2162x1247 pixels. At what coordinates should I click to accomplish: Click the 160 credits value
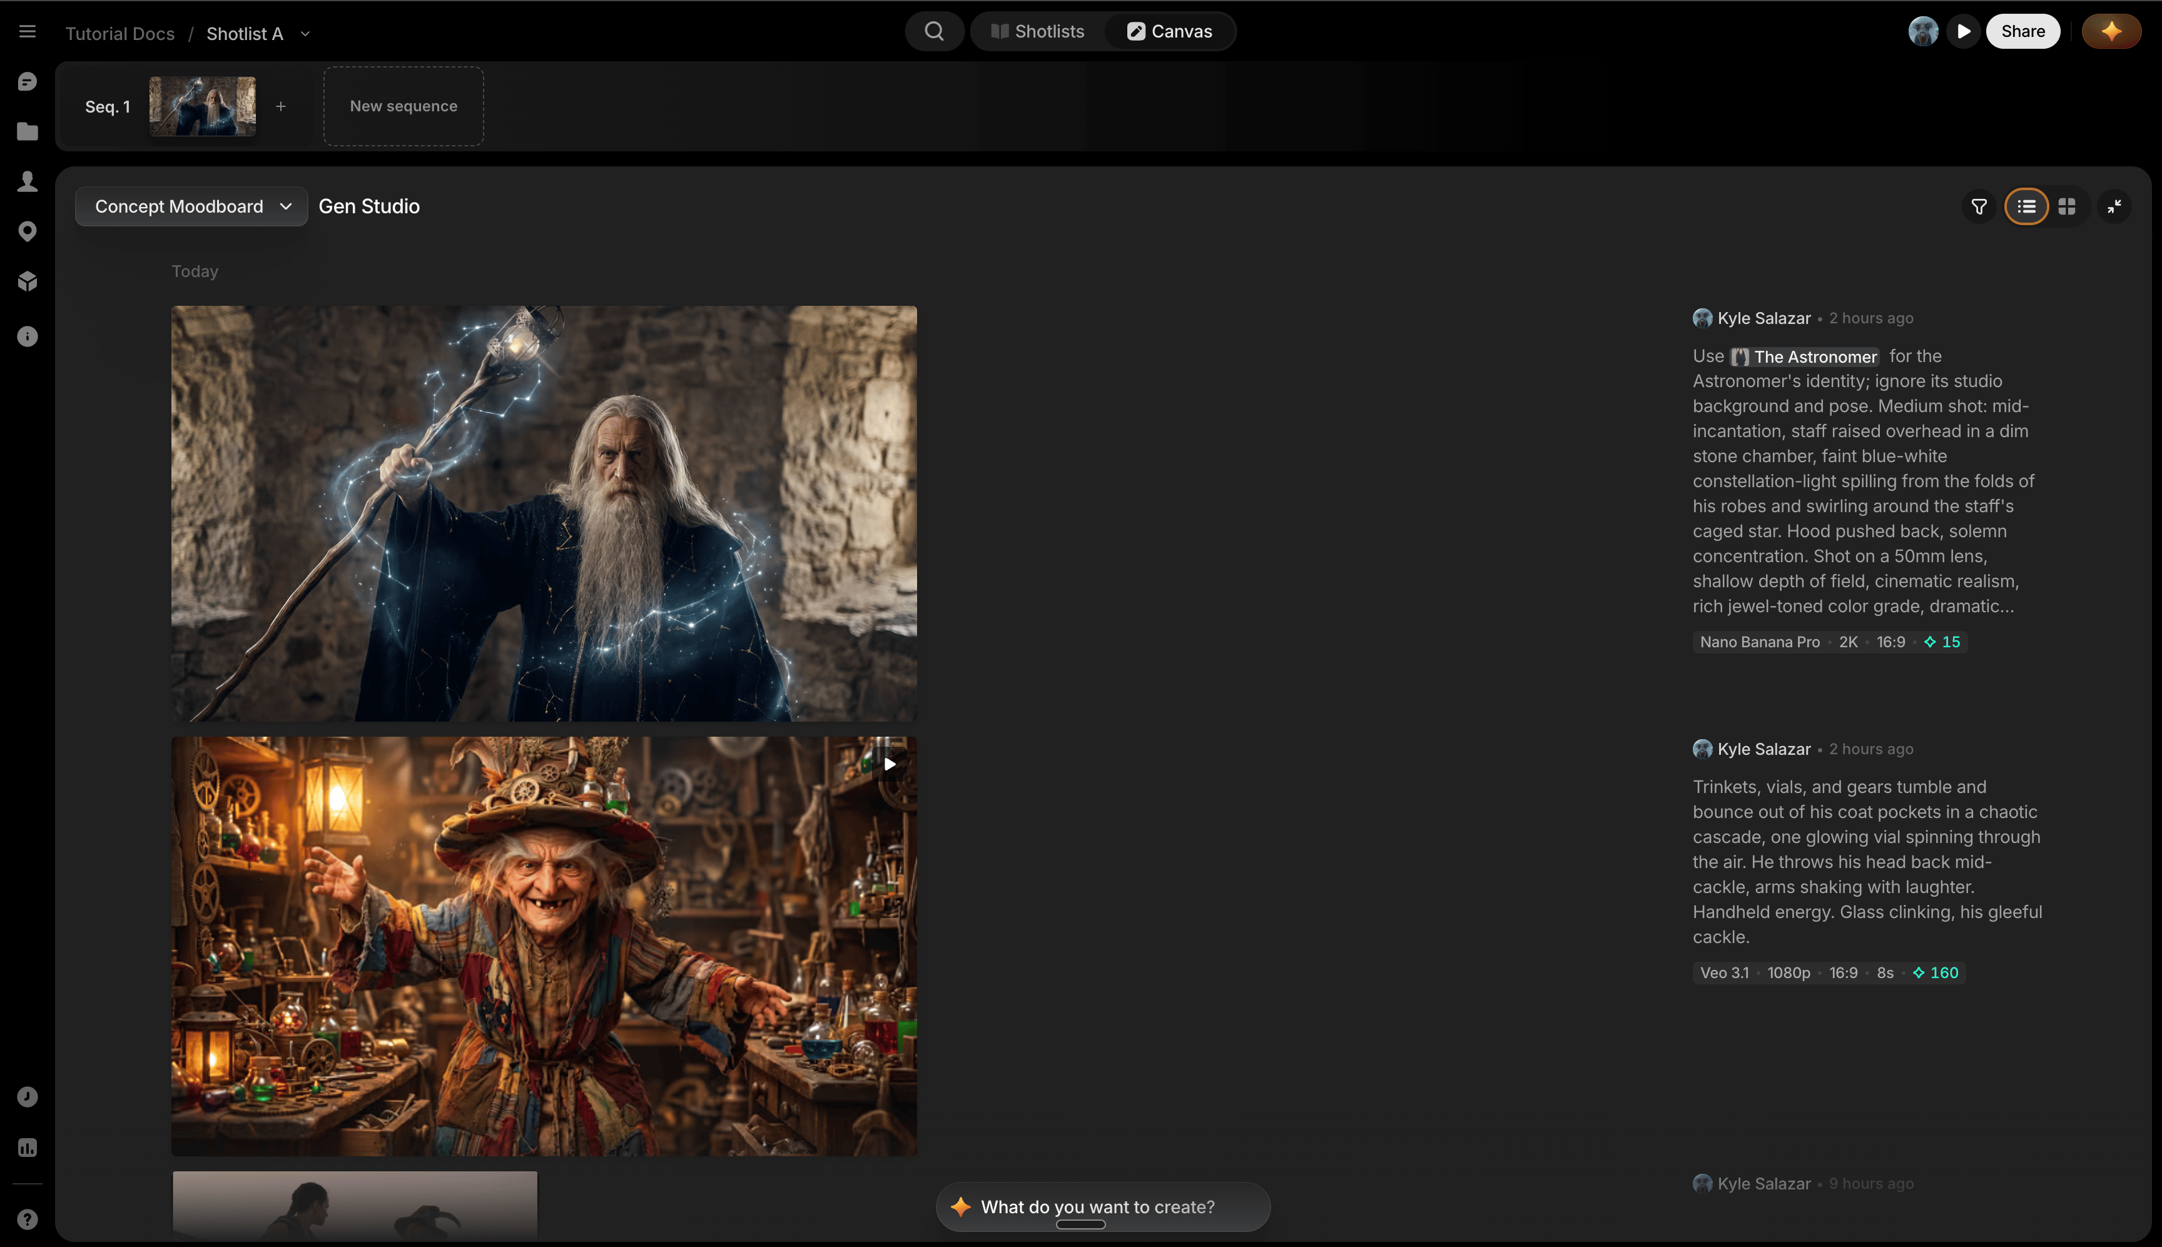pos(1944,973)
